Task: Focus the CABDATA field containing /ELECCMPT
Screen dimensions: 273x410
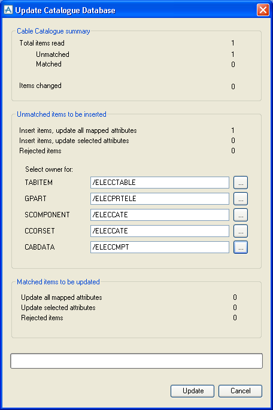Action: [x=160, y=247]
